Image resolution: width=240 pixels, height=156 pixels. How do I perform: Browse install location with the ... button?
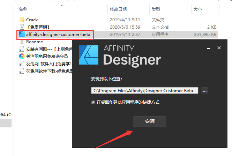(205, 90)
